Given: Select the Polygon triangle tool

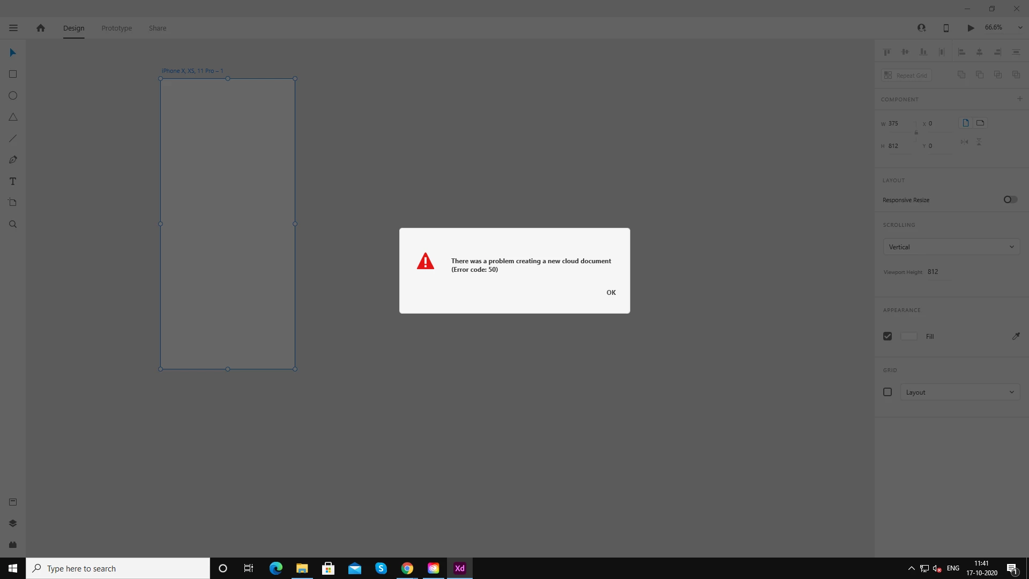Looking at the screenshot, I should click(x=13, y=117).
